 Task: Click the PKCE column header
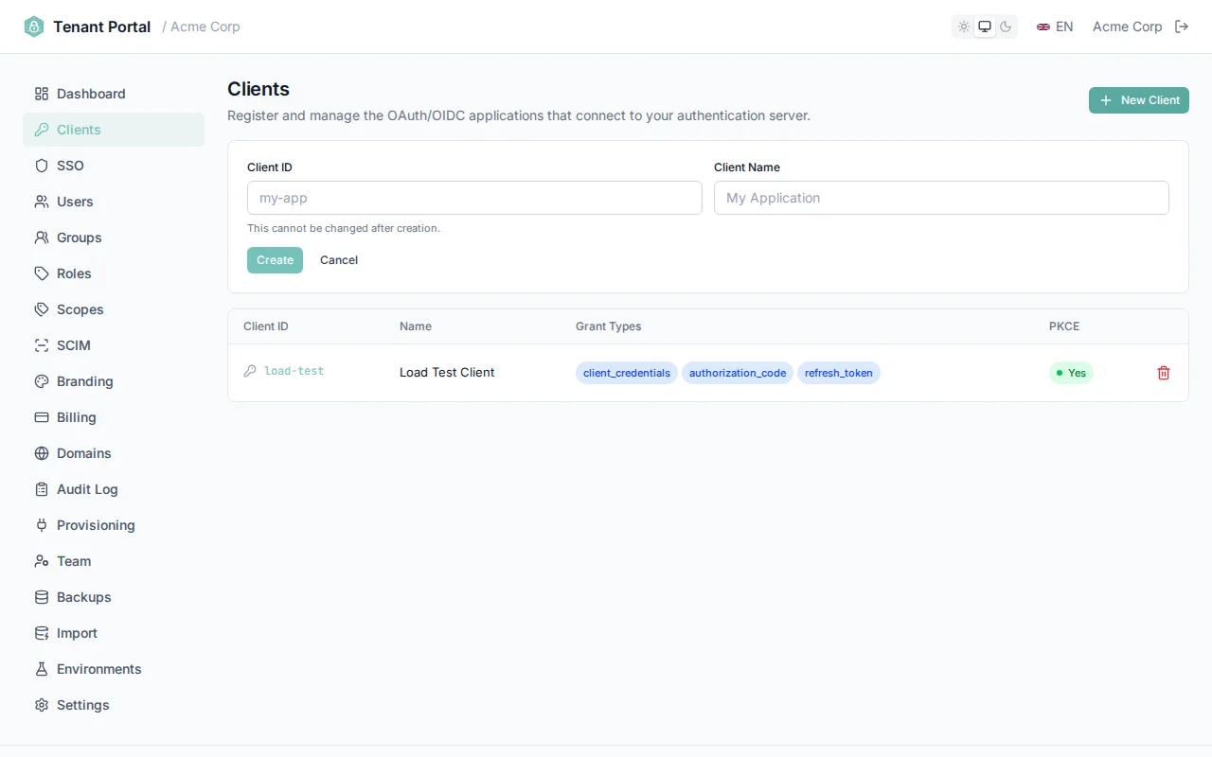point(1064,326)
